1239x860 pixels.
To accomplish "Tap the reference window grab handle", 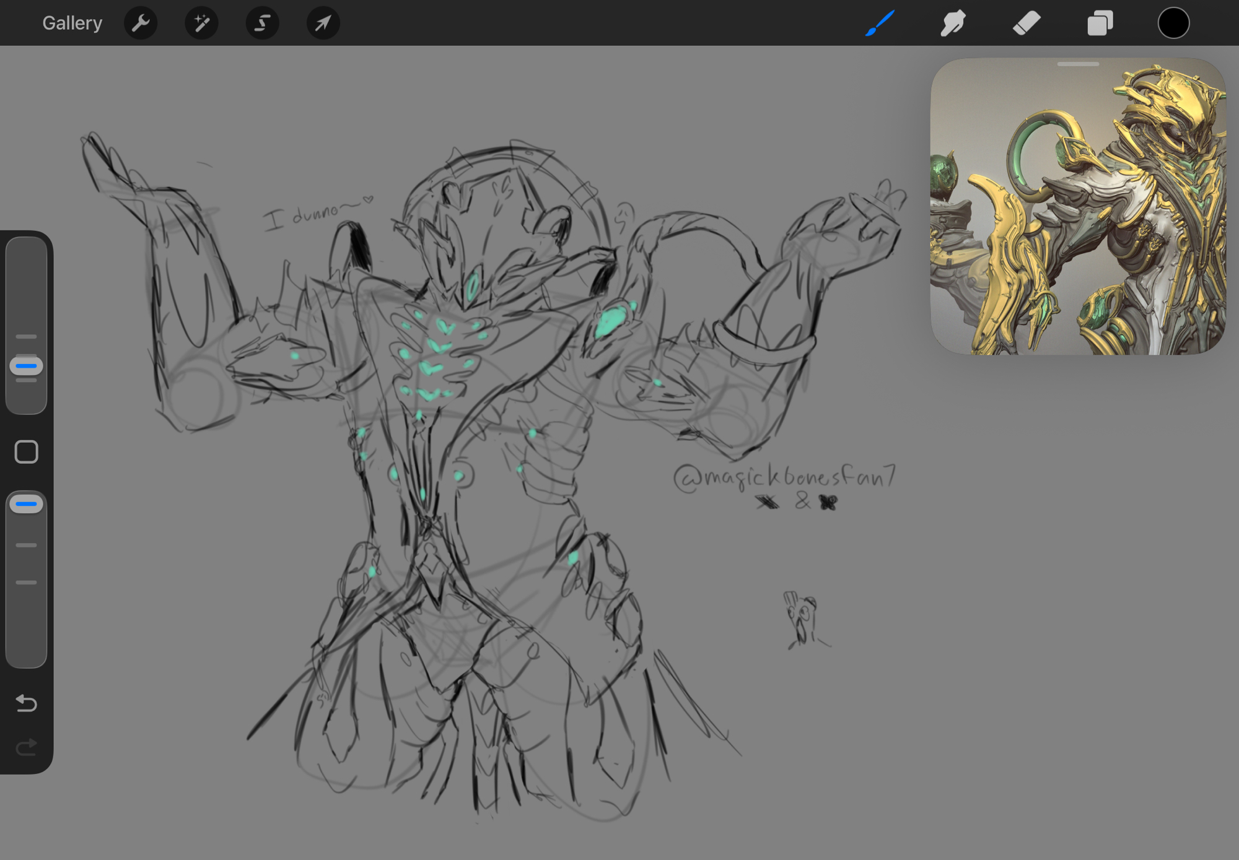I will pos(1078,64).
